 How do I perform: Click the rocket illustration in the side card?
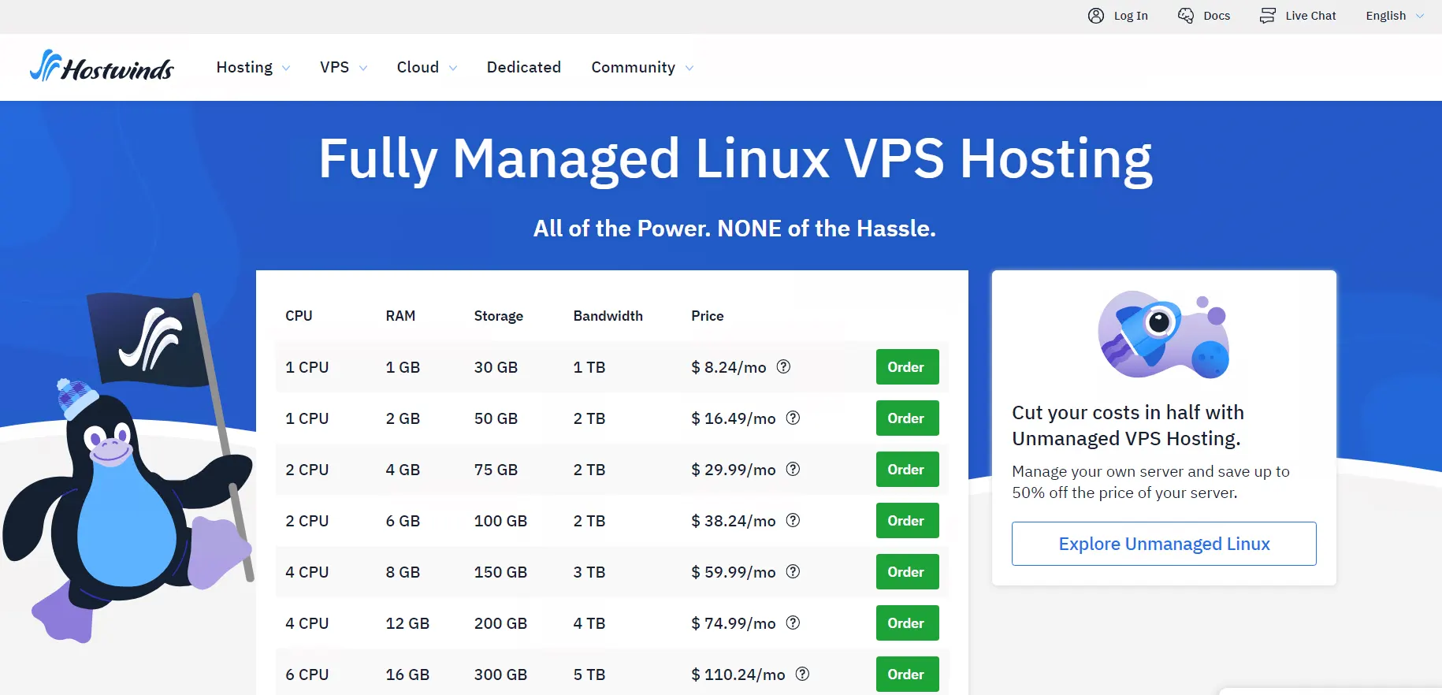pyautogui.click(x=1164, y=334)
